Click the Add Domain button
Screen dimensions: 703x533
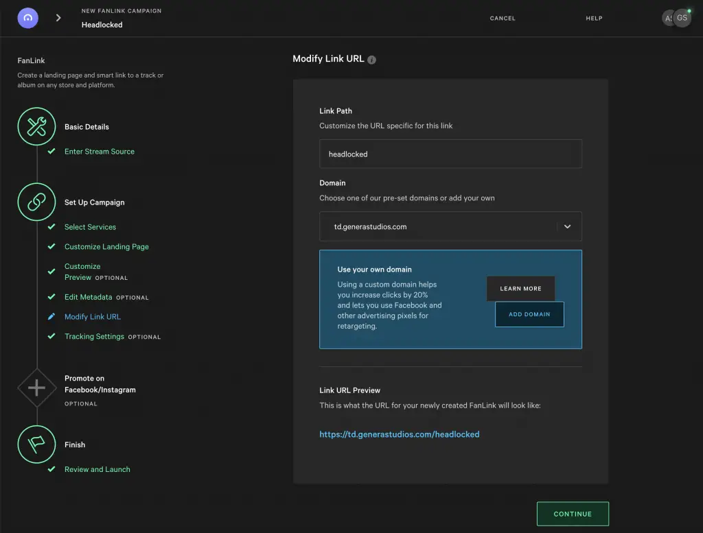pos(529,314)
